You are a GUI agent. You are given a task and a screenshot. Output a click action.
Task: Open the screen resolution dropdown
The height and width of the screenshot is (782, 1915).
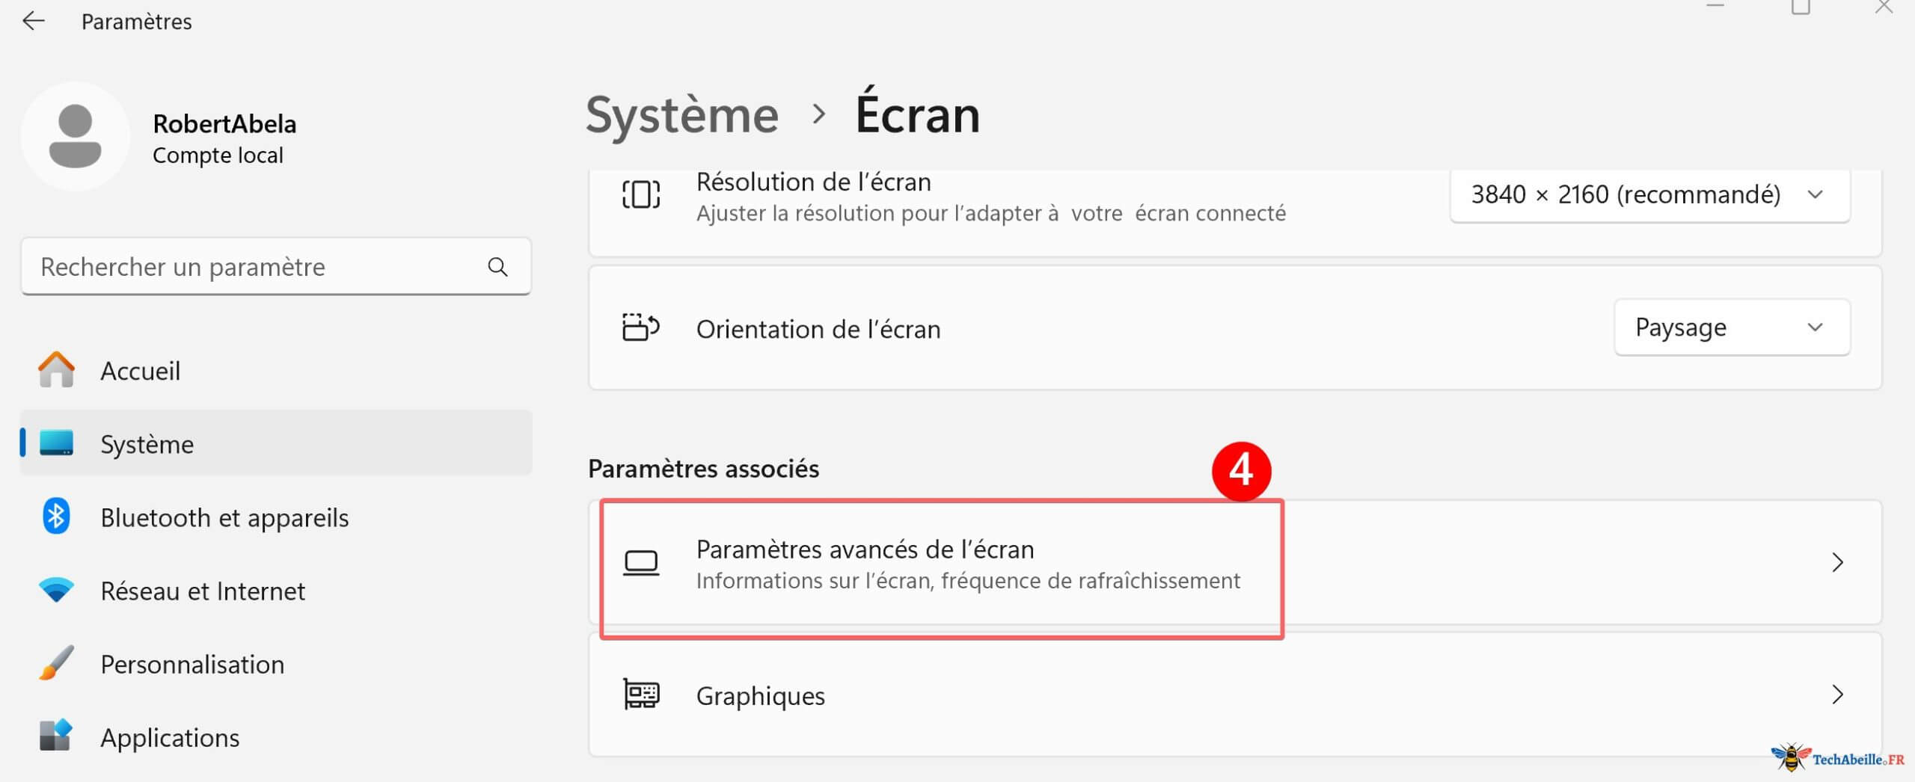click(1649, 195)
